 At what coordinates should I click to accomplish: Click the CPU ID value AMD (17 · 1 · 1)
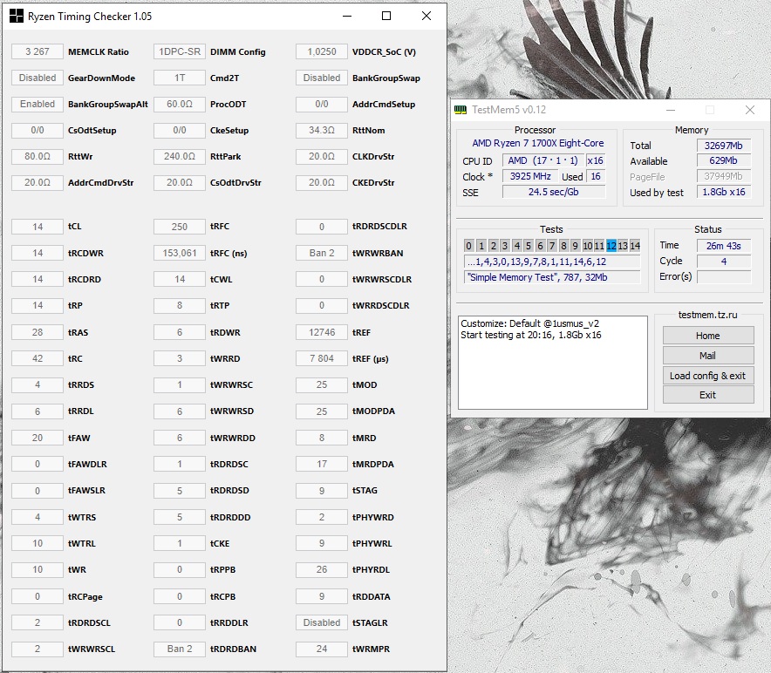click(x=542, y=160)
